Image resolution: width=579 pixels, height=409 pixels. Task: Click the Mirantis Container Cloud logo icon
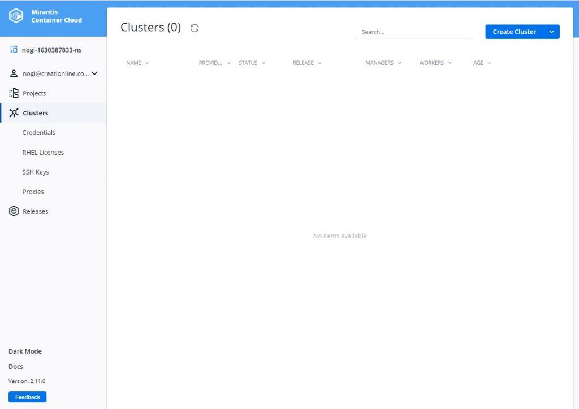click(x=16, y=16)
